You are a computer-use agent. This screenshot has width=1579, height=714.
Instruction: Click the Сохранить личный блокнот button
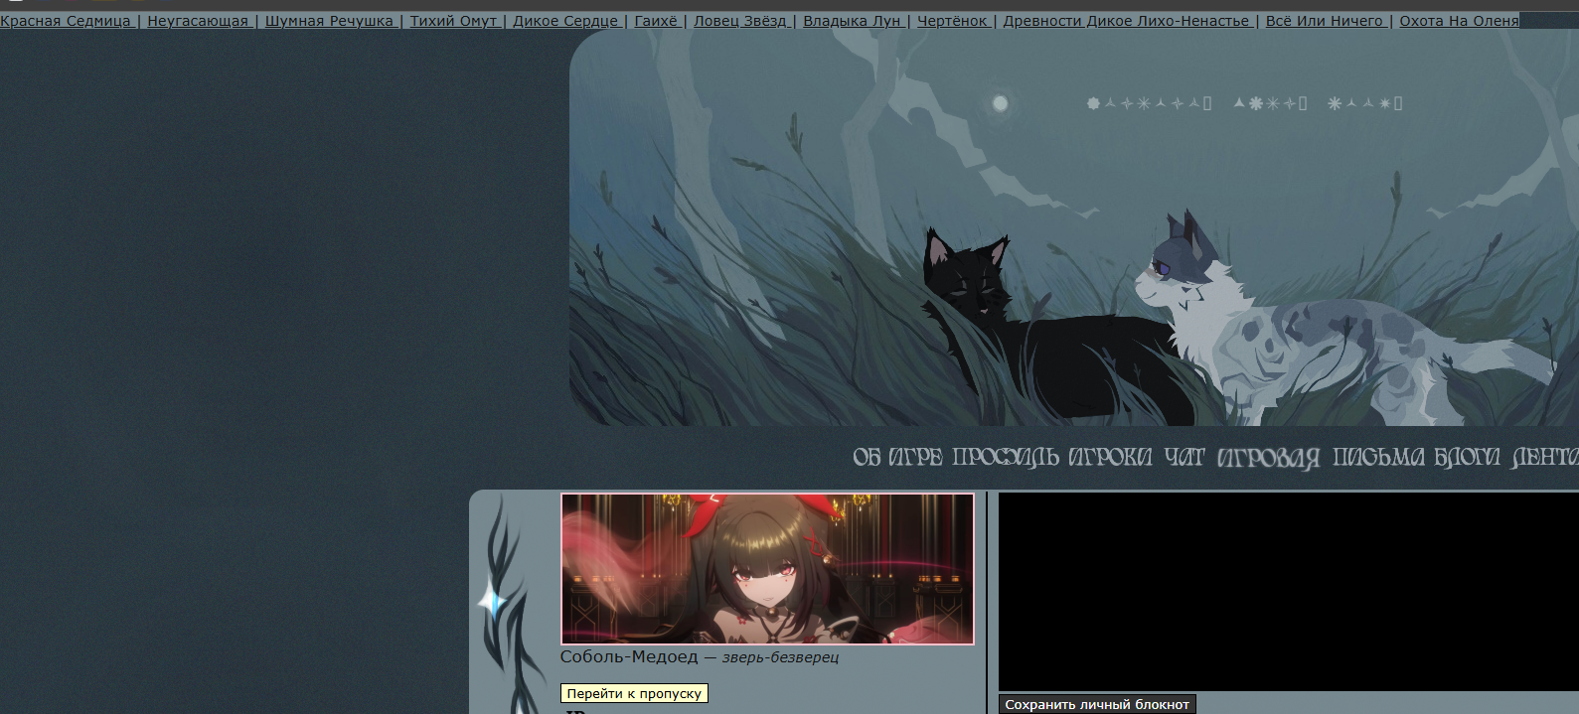point(1096,704)
